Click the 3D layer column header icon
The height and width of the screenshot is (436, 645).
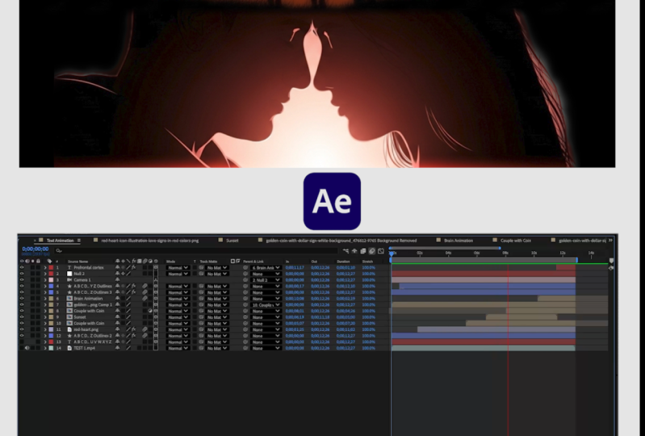[x=156, y=261]
